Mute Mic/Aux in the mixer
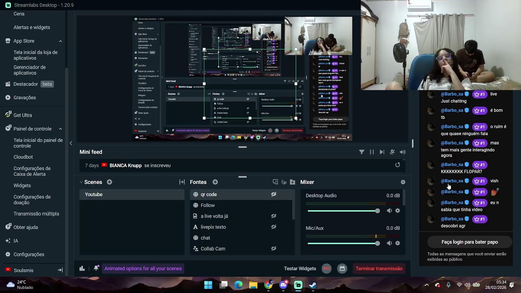This screenshot has width=521, height=293. (x=389, y=243)
